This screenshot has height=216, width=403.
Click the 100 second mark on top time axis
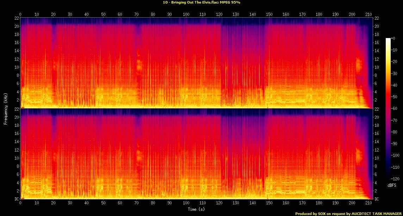[186, 14]
